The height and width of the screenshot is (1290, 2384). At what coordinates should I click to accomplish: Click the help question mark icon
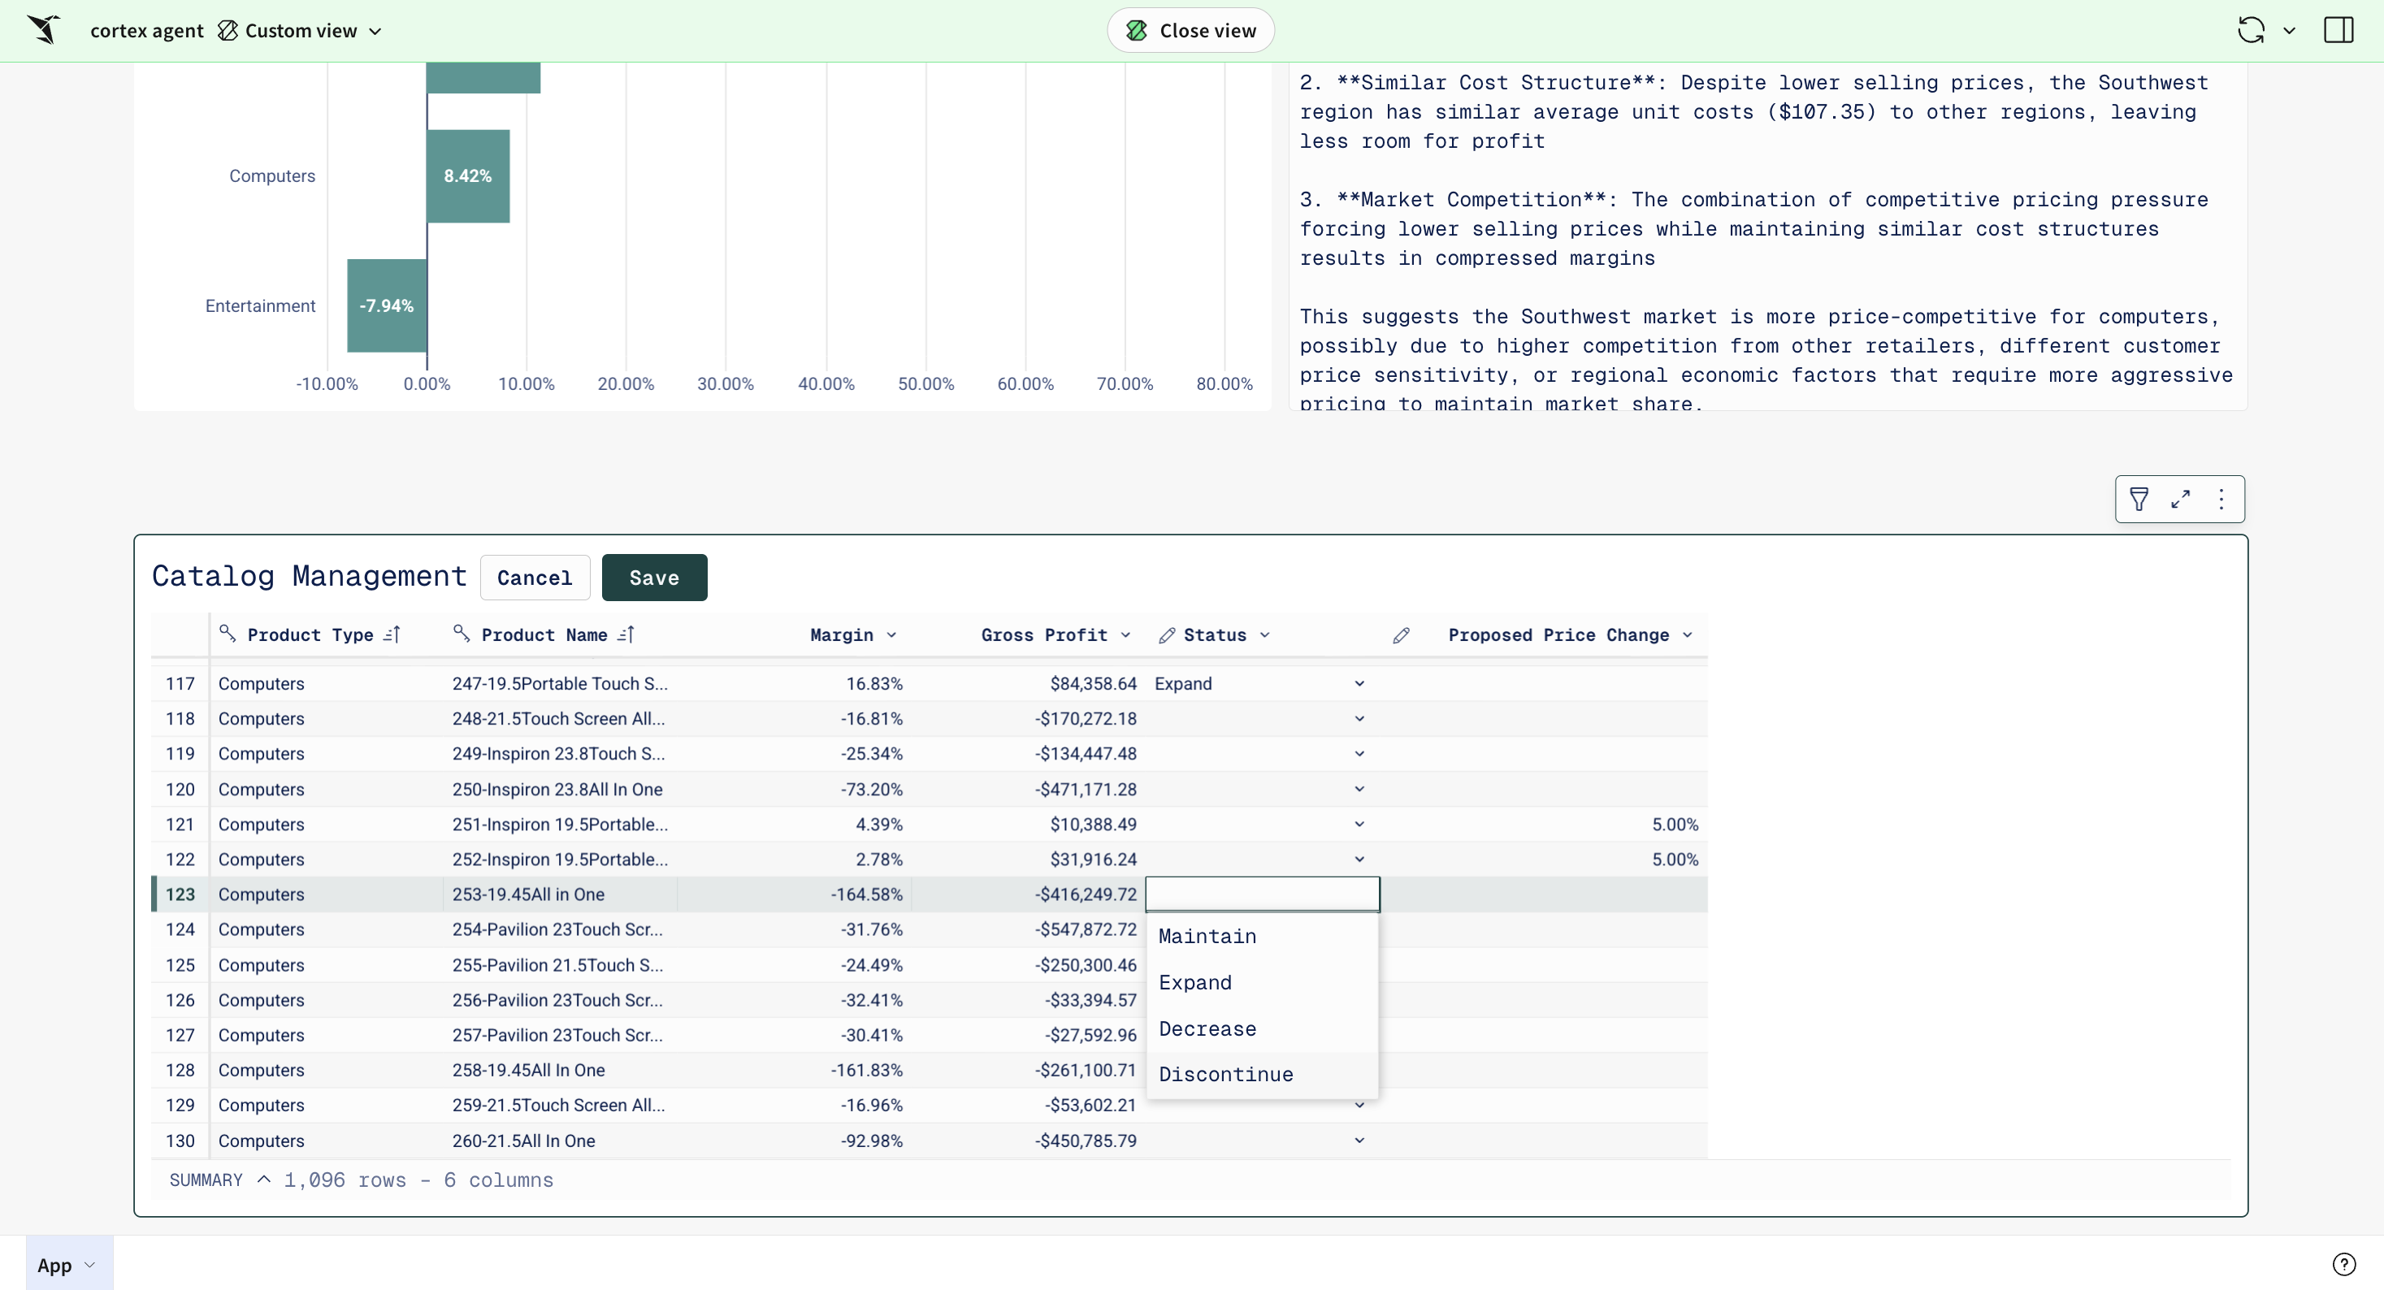tap(2343, 1264)
